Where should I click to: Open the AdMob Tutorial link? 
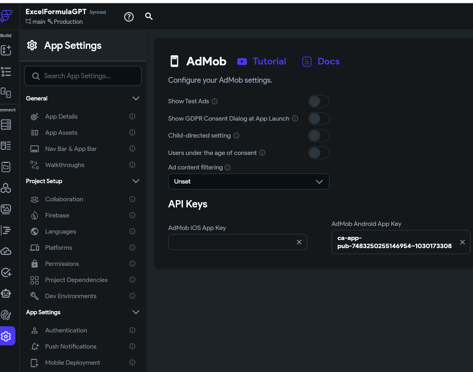[262, 62]
